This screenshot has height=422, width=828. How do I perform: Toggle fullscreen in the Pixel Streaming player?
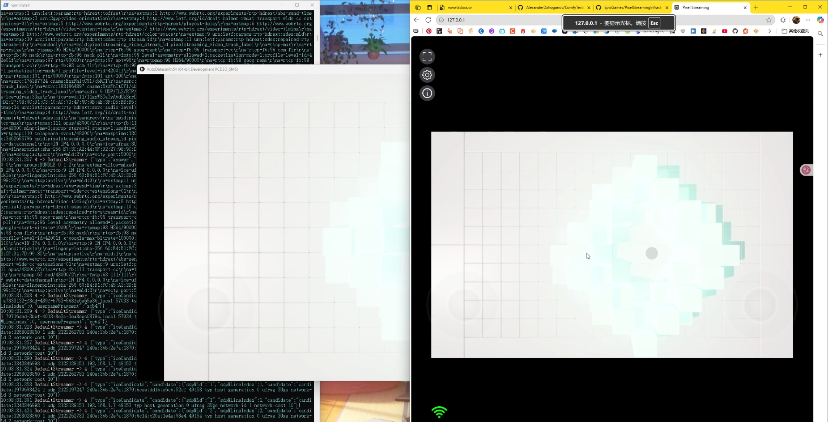427,56
